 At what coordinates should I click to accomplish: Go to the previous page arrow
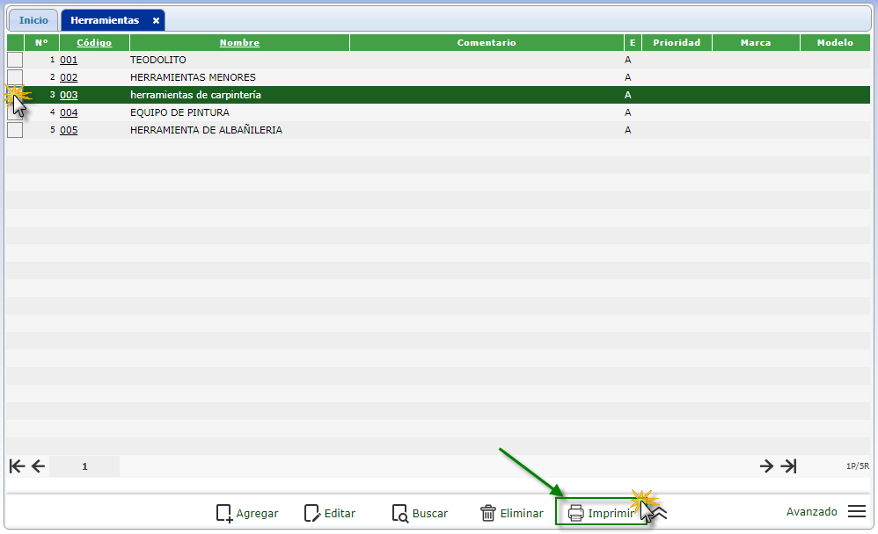coord(38,465)
